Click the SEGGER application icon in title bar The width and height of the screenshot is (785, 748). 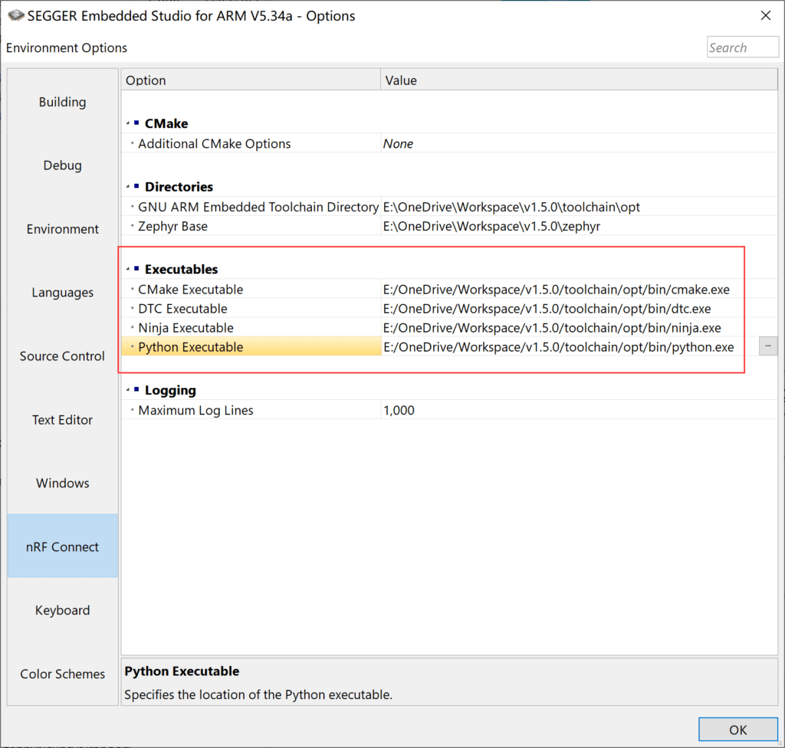[x=15, y=16]
